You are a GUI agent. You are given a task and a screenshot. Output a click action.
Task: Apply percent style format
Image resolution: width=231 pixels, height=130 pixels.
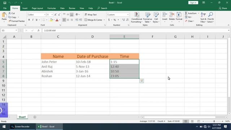(x=115, y=20)
